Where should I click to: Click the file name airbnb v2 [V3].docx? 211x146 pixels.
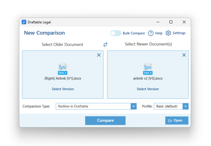tap(148, 78)
